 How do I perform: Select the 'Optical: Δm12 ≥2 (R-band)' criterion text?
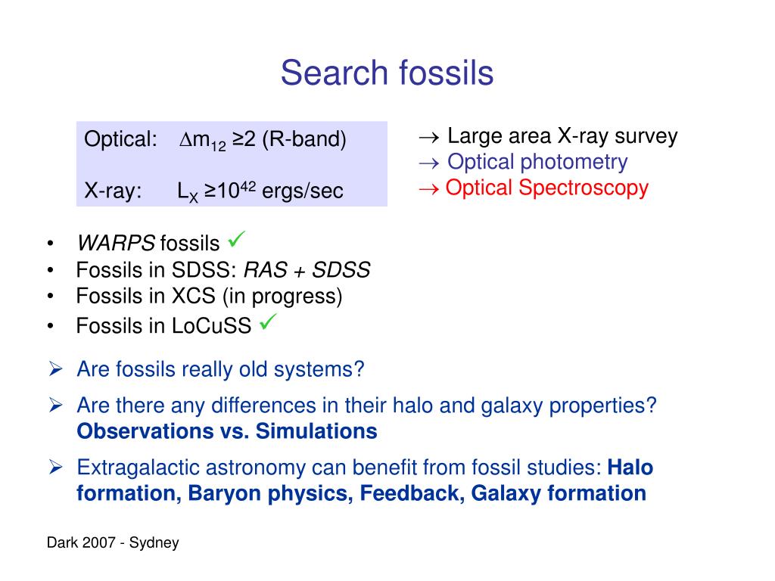click(x=215, y=140)
